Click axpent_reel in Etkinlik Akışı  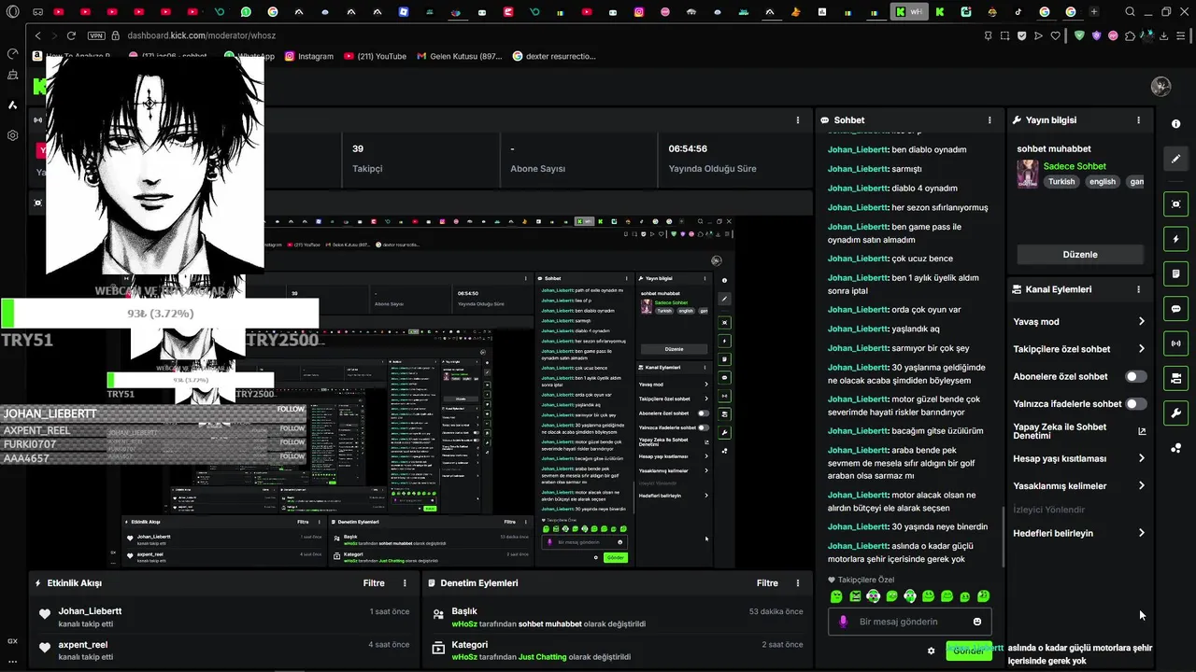[82, 645]
